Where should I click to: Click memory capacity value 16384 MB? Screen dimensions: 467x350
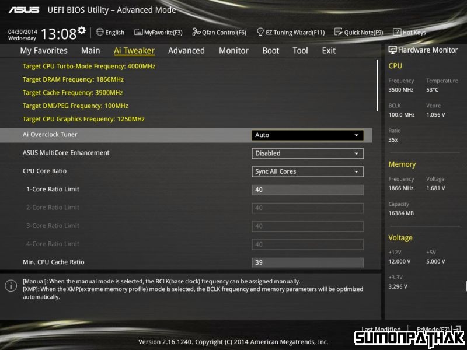(x=401, y=213)
